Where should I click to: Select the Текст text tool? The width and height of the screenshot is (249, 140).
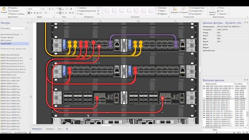pyautogui.click(x=80, y=14)
